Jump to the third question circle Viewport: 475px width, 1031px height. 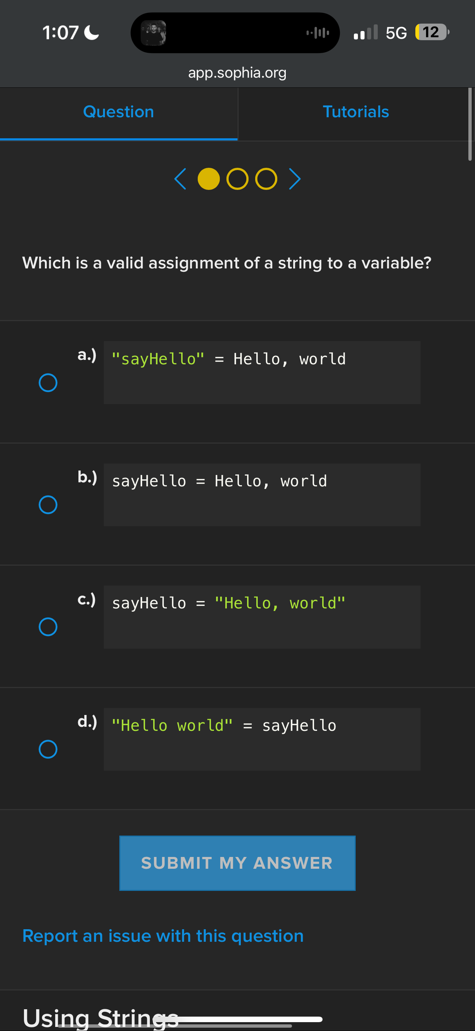tap(266, 179)
